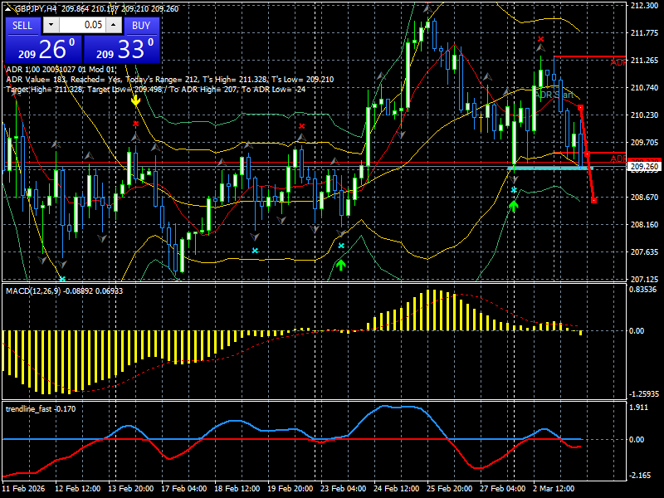Click the '25 Feb 20:00' time label
Viewport: 664px width, 498px height.
[450, 488]
